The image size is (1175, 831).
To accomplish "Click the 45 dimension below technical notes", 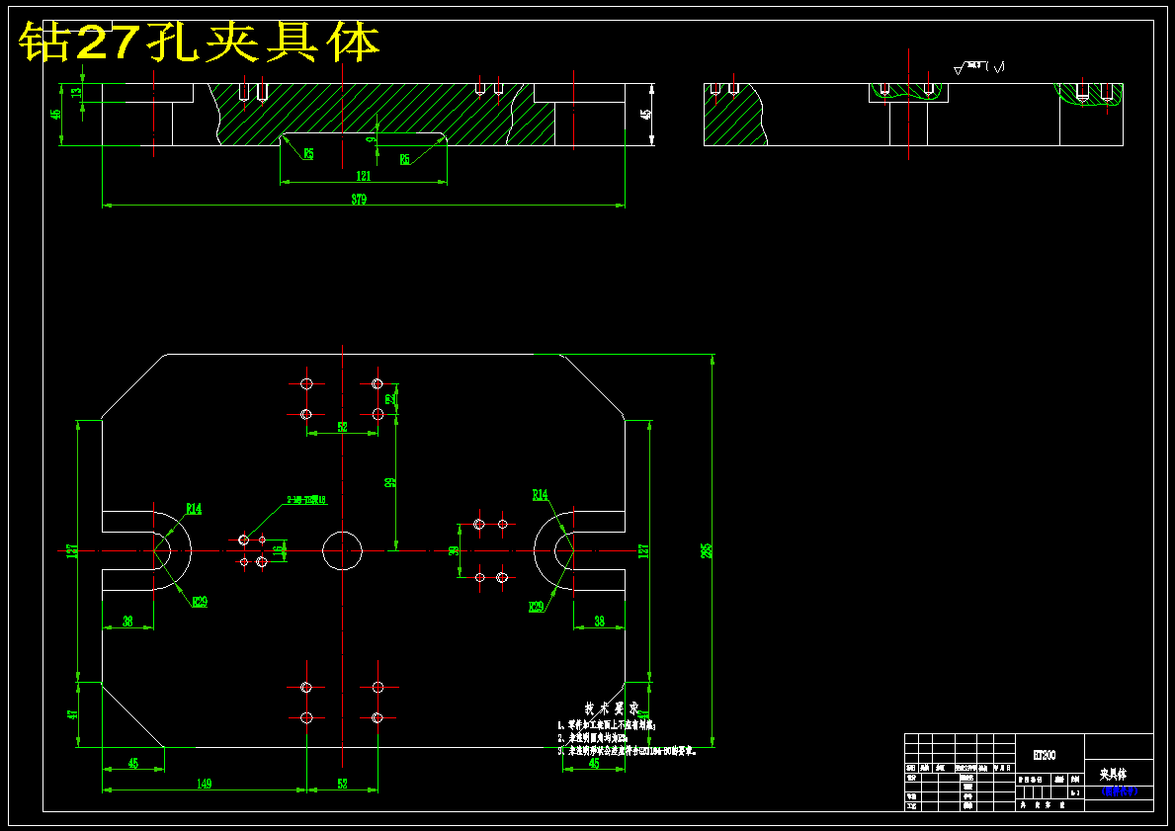I will coord(594,764).
